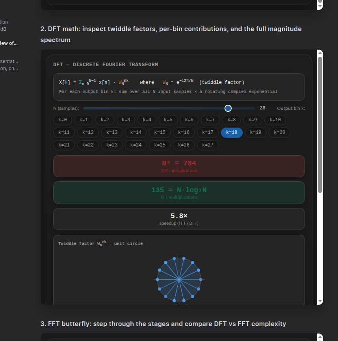Select output bin k=23
Image resolution: width=338 pixels, height=341 pixels.
(112, 145)
